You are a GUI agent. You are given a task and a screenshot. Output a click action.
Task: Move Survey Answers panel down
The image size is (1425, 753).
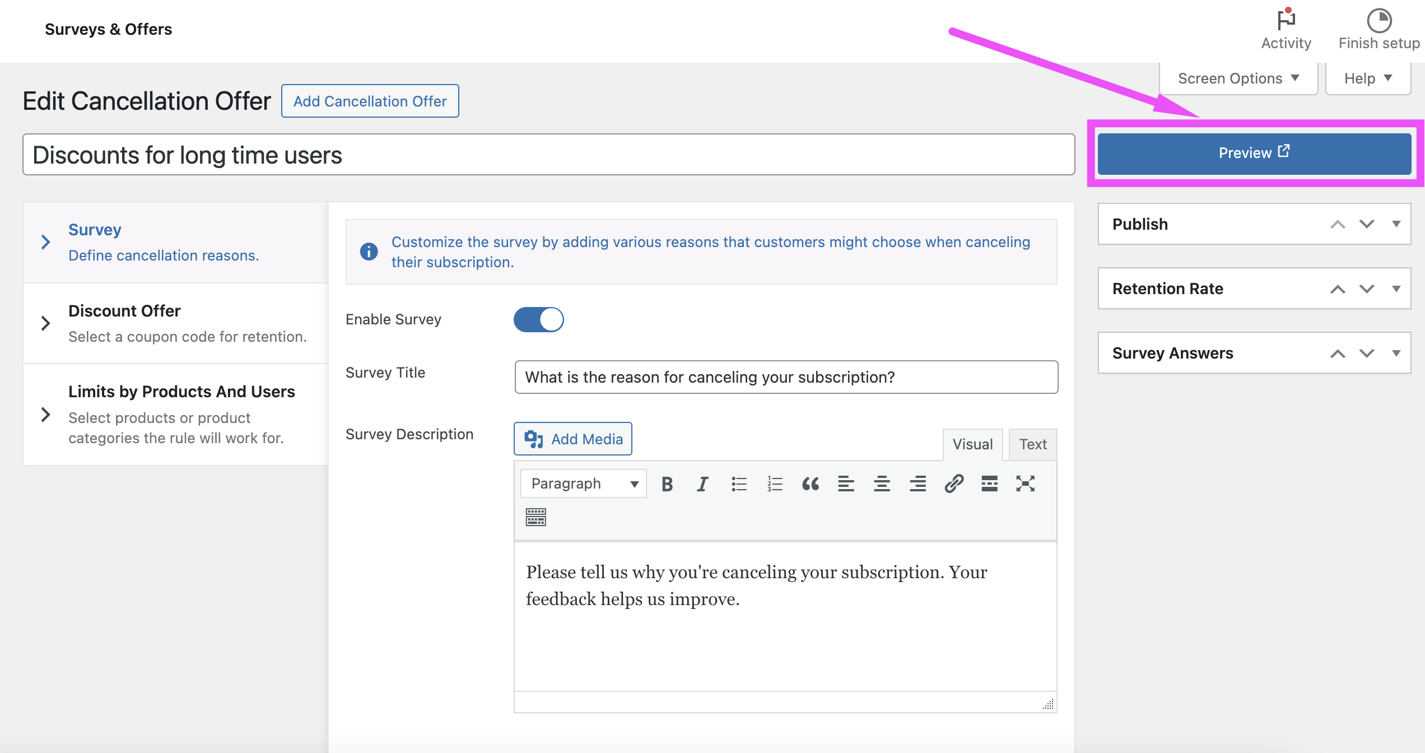pyautogui.click(x=1367, y=353)
